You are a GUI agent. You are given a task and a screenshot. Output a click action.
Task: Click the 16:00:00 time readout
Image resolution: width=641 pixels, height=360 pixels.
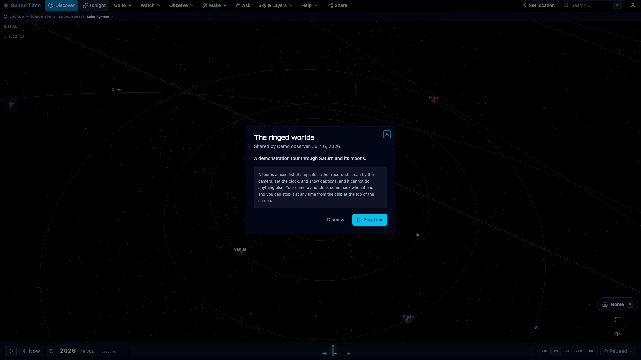tap(109, 352)
